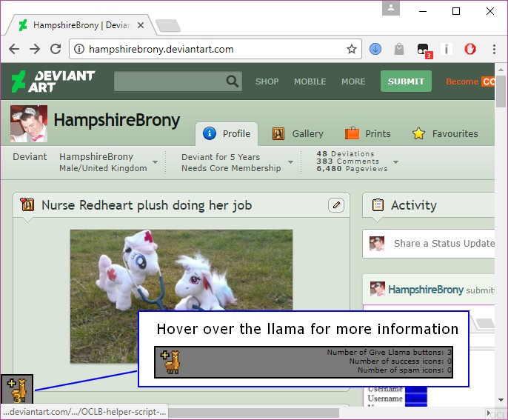508x420 pixels.
Task: Open the Prints tab
Action: click(x=368, y=133)
